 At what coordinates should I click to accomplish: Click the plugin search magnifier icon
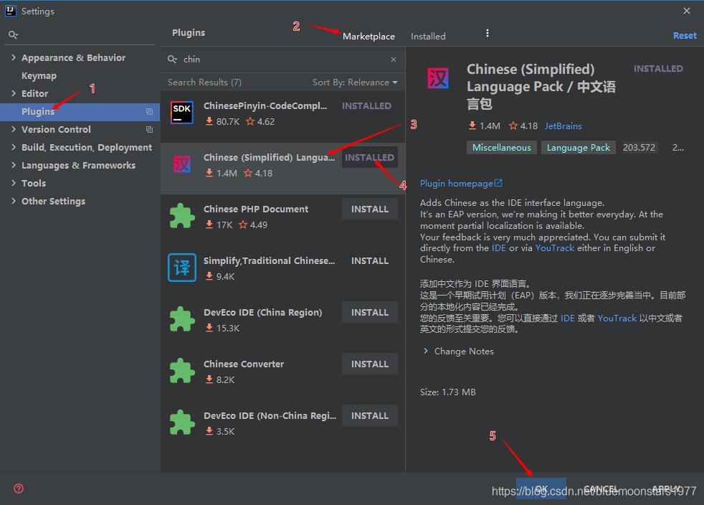(172, 60)
